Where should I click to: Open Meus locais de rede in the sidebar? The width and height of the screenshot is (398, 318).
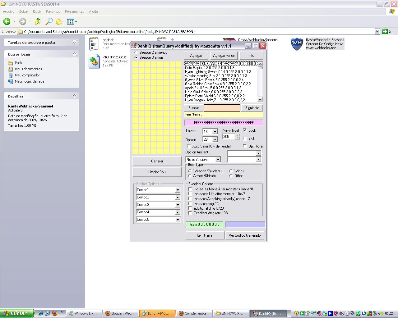30,81
